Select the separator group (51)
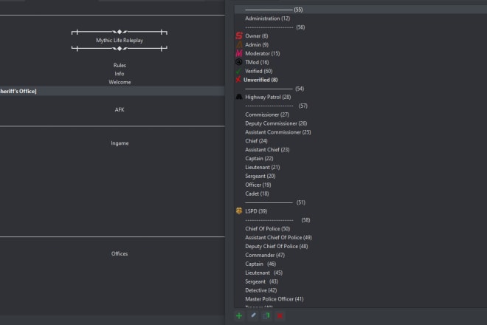 click(275, 202)
